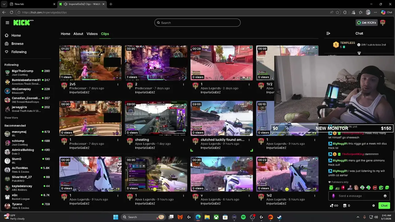Open Edge favorites list icon
This screenshot has height=222, width=395.
(360, 12)
